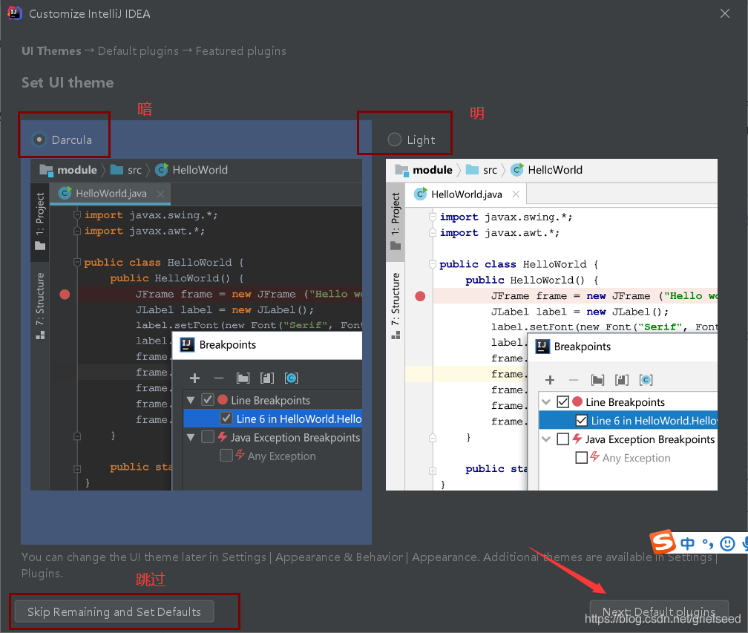Image resolution: width=748 pixels, height=633 pixels.
Task: Select the Darcula theme radio button
Action: point(39,140)
